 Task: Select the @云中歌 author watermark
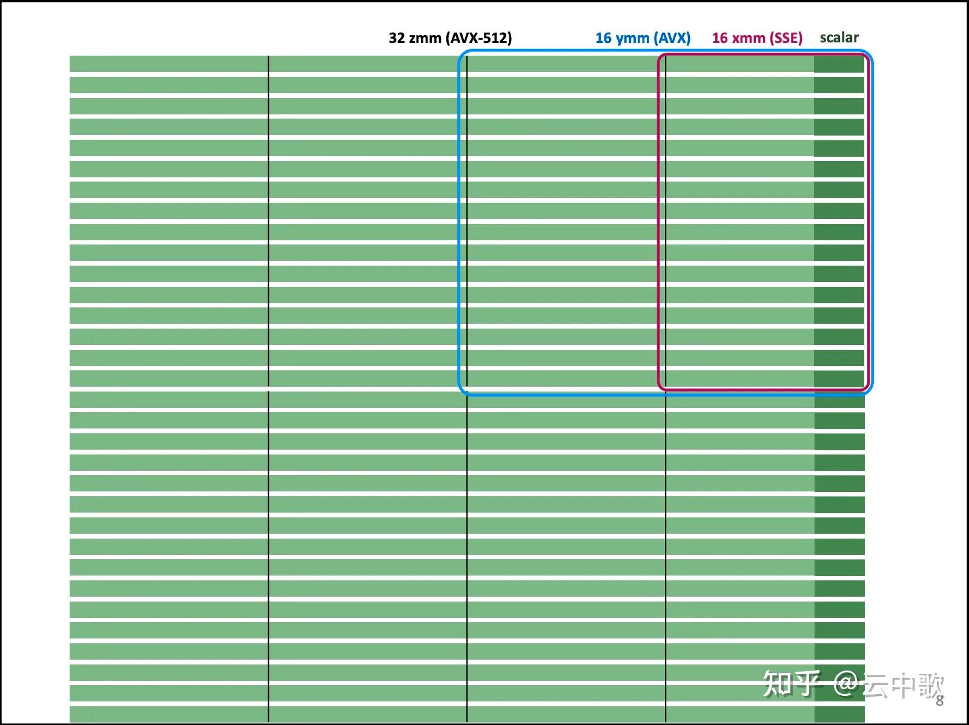(888, 685)
